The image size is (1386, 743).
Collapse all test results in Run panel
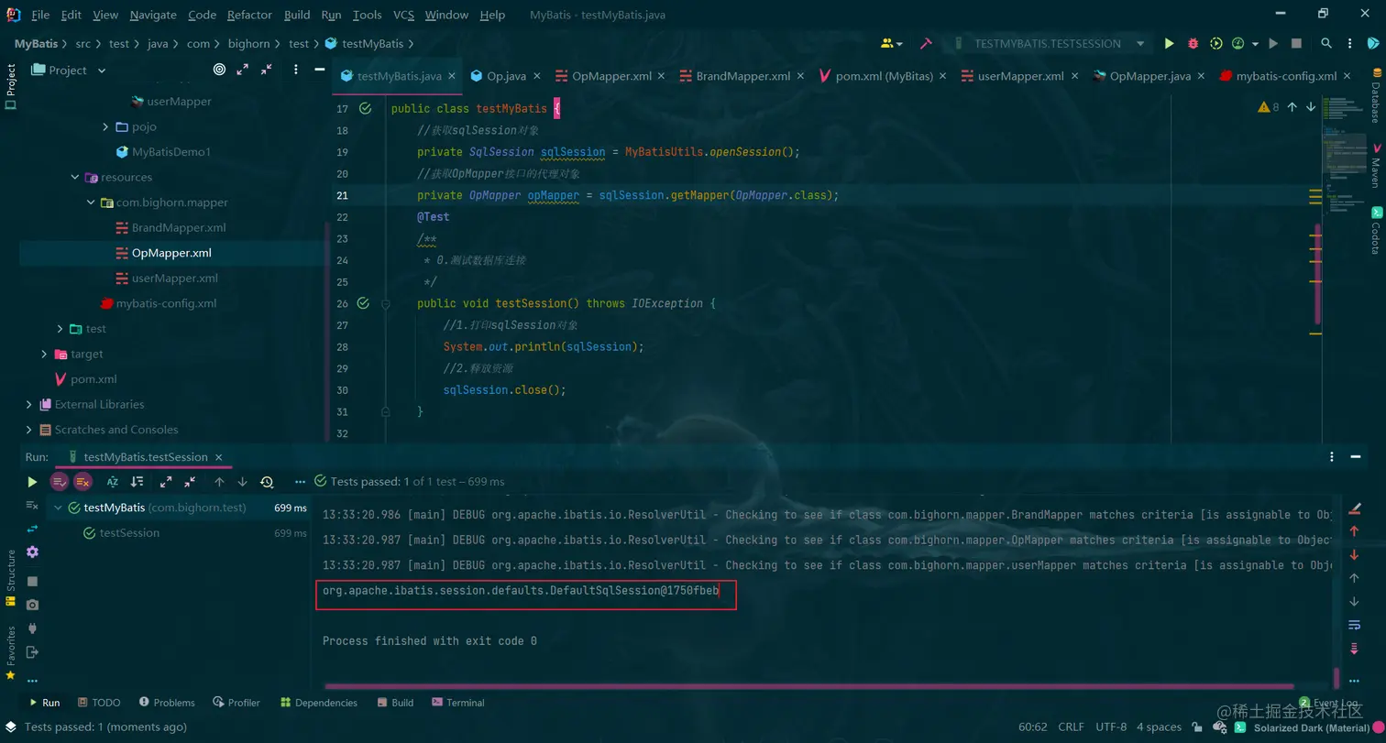point(190,482)
